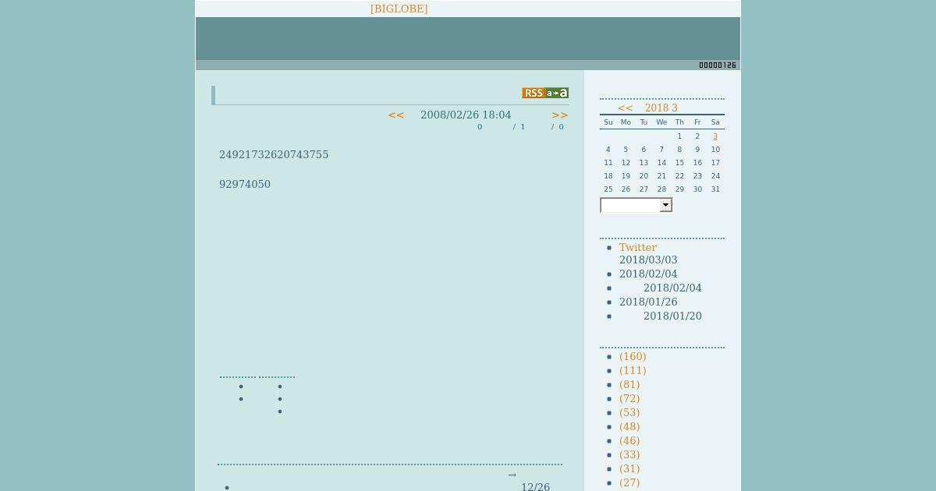
Task: Click calendar day 26
Action: tap(626, 189)
